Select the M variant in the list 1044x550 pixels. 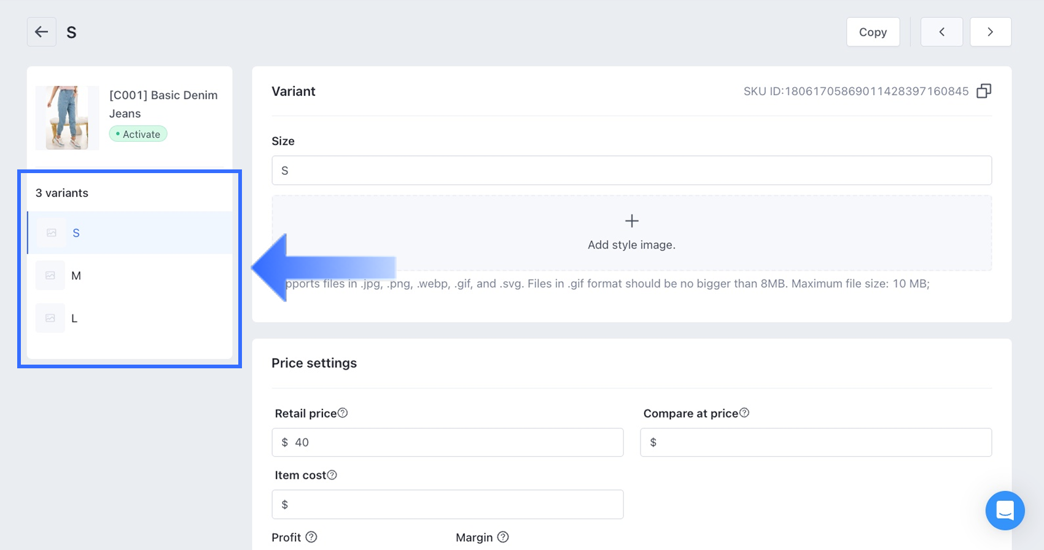76,276
